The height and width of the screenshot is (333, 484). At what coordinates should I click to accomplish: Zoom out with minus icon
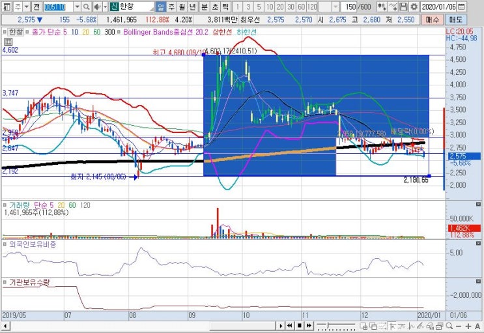pos(459,326)
